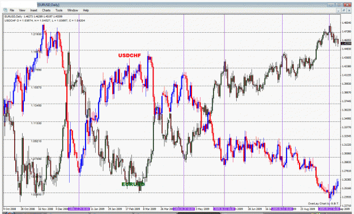Select the red USDCHF chart label
The height and width of the screenshot is (214, 354).
(130, 55)
